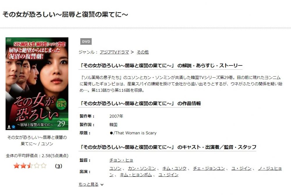Open cast member ユソン link
The image size is (291, 195).
coord(115,168)
